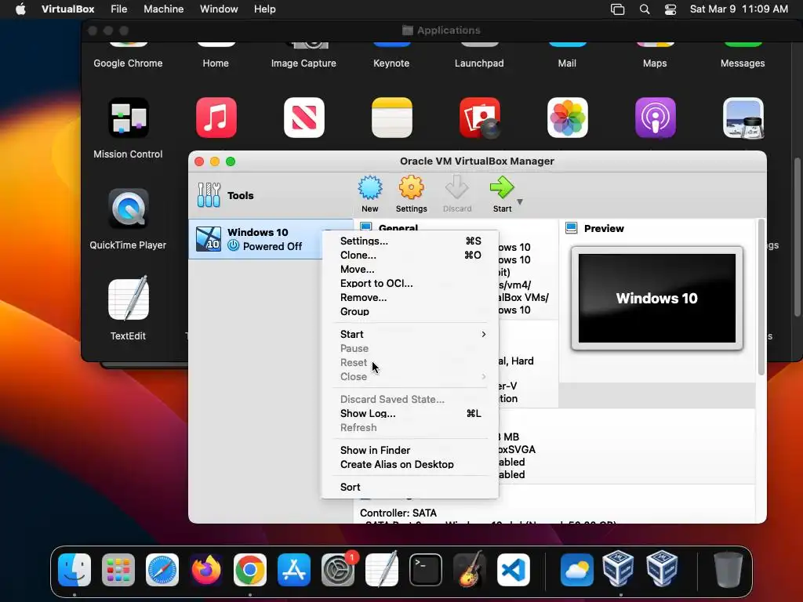The height and width of the screenshot is (602, 803).
Task: Open GarageBand from the Dock
Action: 470,569
